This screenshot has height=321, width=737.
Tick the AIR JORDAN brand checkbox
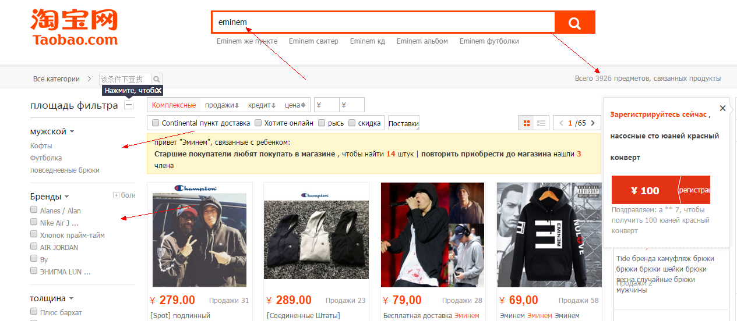click(34, 247)
